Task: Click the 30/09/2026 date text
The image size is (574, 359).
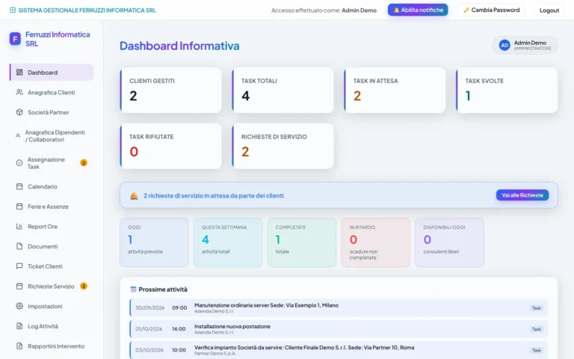Action: 149,307
